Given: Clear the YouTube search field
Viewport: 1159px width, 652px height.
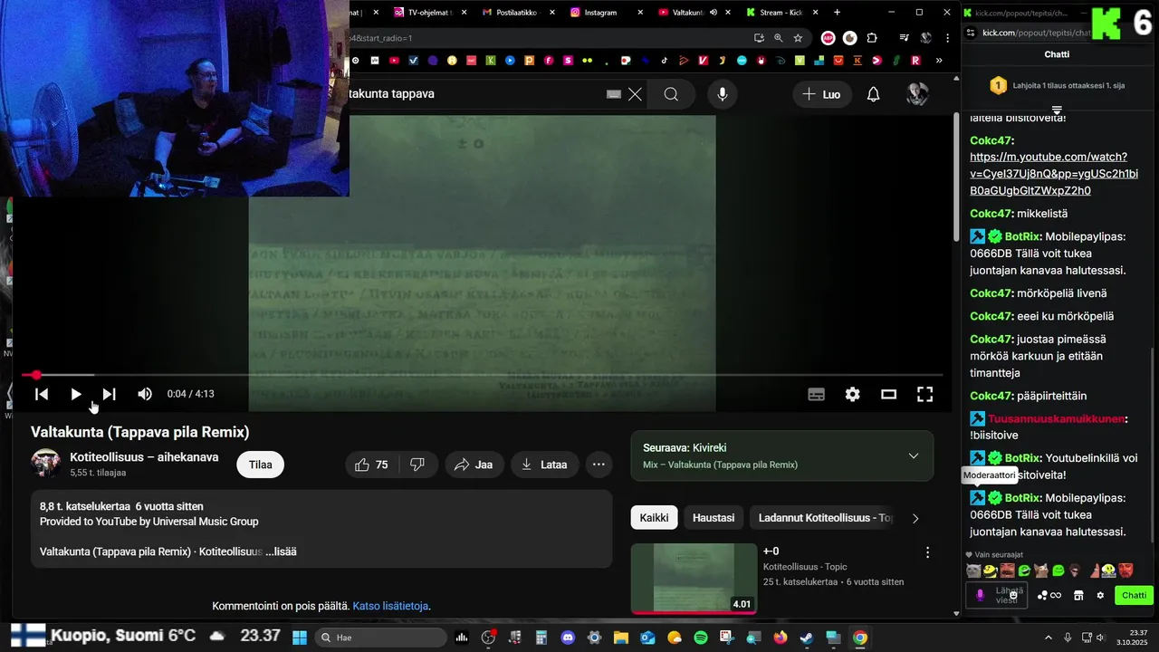Looking at the screenshot, I should coord(635,94).
